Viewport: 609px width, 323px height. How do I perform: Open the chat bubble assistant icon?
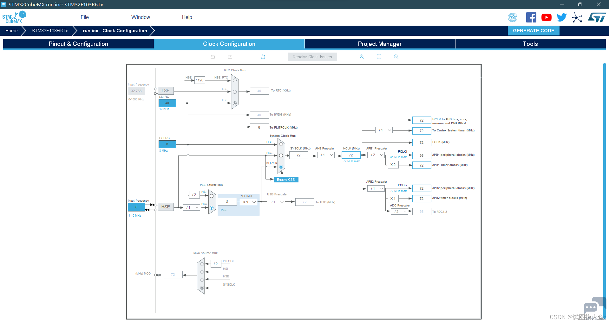[594, 305]
